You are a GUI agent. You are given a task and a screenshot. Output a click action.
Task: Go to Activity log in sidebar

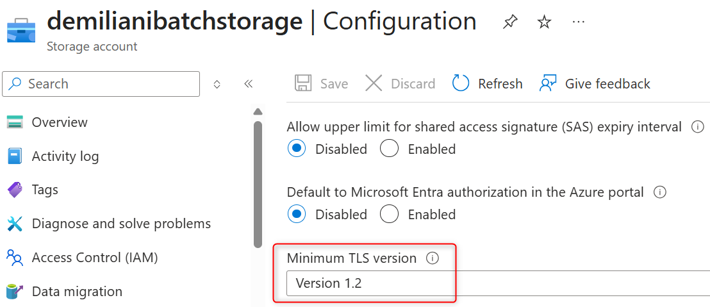pyautogui.click(x=65, y=156)
